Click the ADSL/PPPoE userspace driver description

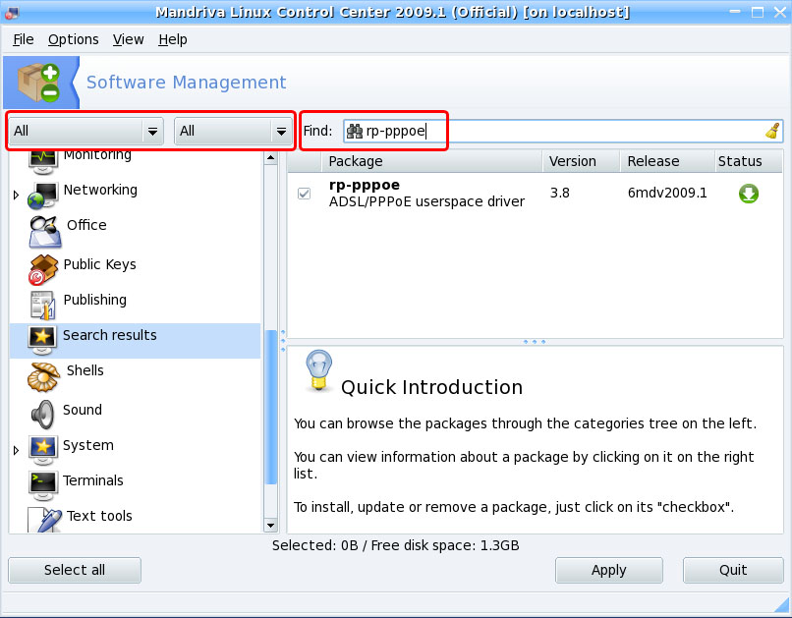pos(426,201)
